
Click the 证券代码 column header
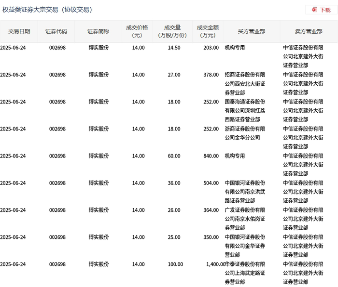click(x=56, y=31)
